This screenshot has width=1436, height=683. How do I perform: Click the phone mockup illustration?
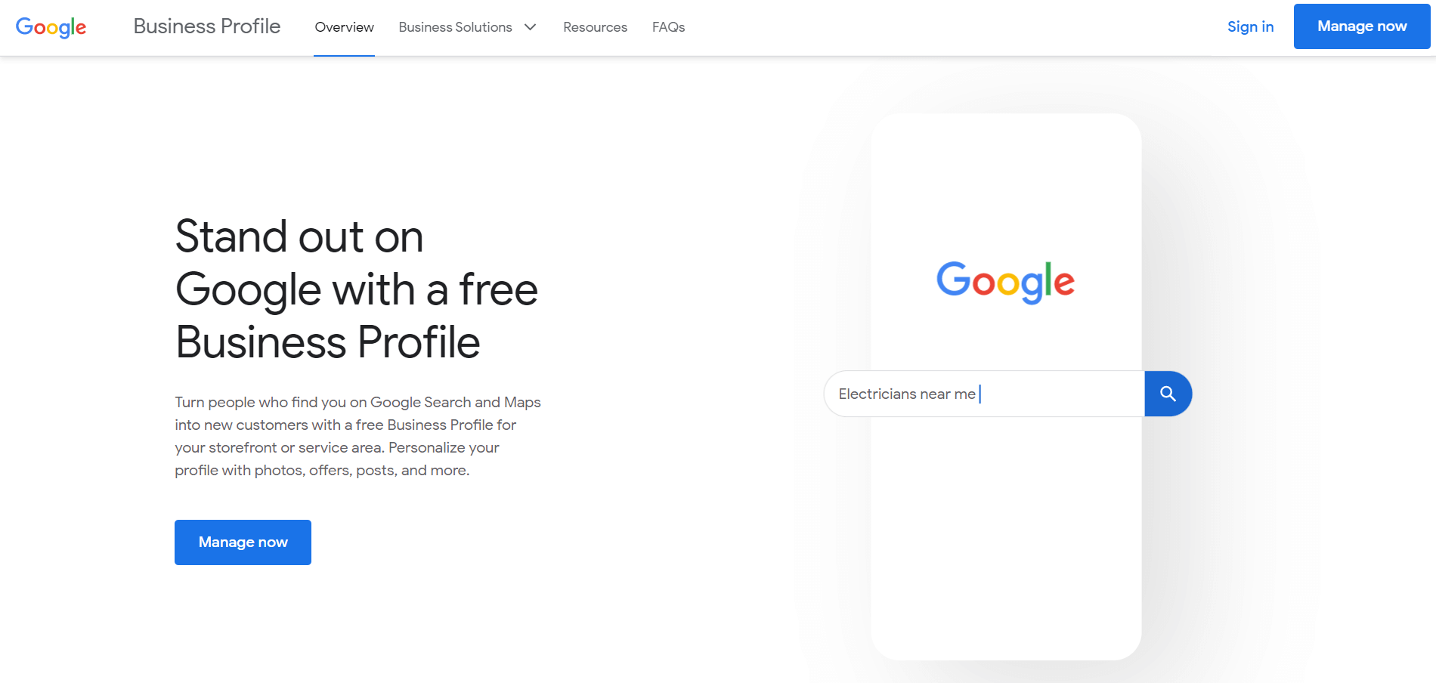(1006, 387)
